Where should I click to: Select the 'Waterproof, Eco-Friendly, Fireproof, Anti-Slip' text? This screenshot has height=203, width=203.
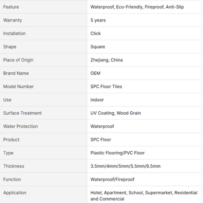click(x=137, y=7)
